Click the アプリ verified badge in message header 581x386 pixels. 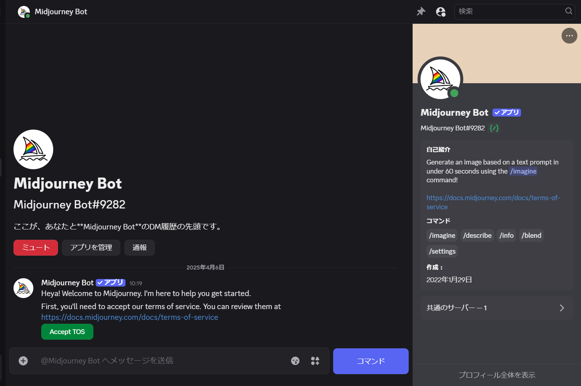pyautogui.click(x=110, y=283)
